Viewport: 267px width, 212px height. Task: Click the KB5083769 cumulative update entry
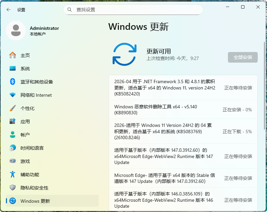(x=183, y=131)
